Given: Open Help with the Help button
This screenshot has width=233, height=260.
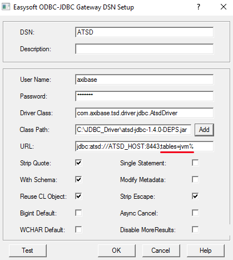Looking at the screenshot, I should [206, 251].
